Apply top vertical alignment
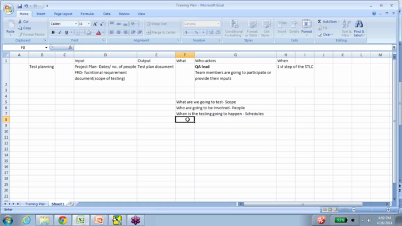This screenshot has width=402, height=226. pos(112,24)
